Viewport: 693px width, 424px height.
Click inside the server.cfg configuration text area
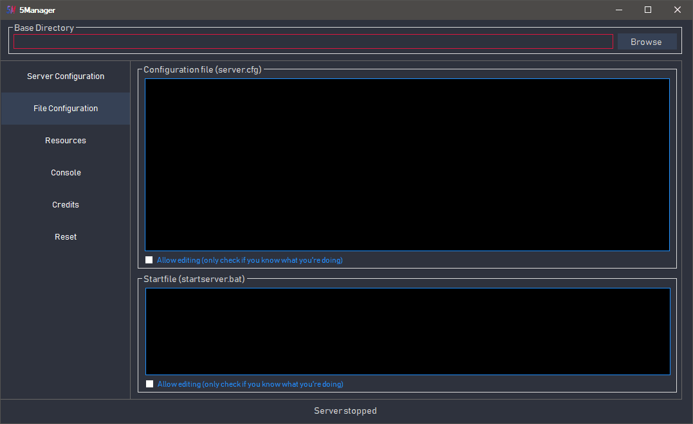(407, 164)
